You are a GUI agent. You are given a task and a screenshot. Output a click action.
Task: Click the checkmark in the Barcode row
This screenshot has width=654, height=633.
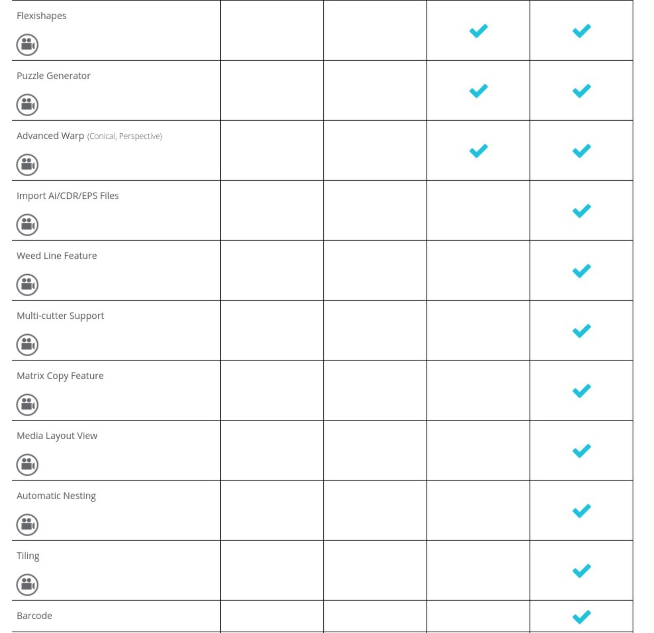(581, 617)
